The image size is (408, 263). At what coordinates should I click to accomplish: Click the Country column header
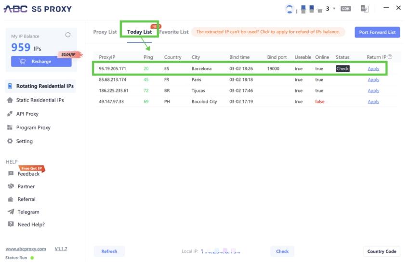point(173,57)
